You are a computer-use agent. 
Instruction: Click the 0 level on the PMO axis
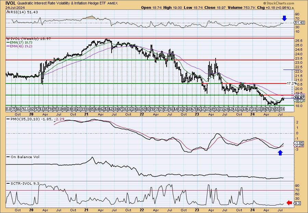pyautogui.click(x=297, y=133)
